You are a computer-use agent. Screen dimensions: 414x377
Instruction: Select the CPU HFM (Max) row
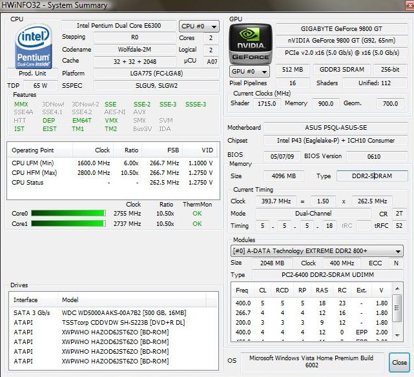click(x=112, y=173)
